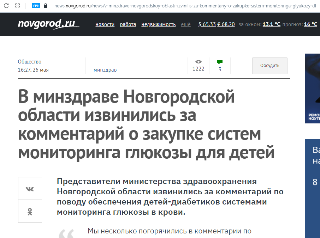Click the eye views counter icon

pyautogui.click(x=198, y=62)
